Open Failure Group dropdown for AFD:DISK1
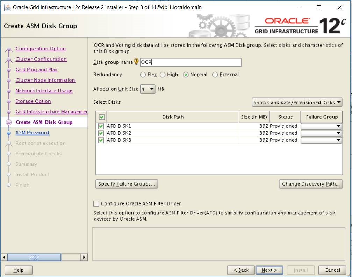The height and width of the screenshot is (277, 352). [x=321, y=126]
